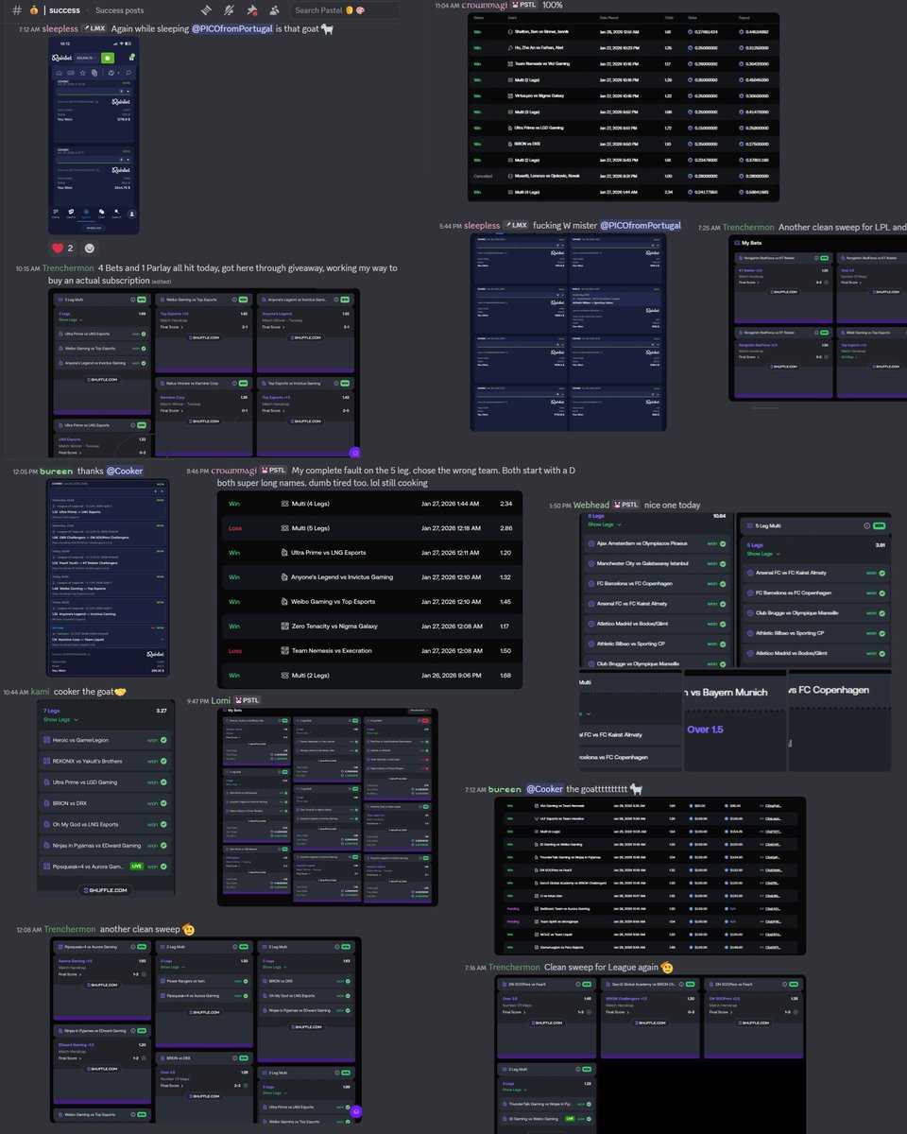Viewport: 907px width, 1134px height.
Task: Open bureen's 12:05 PM Rainbet bet list image
Action: point(108,577)
